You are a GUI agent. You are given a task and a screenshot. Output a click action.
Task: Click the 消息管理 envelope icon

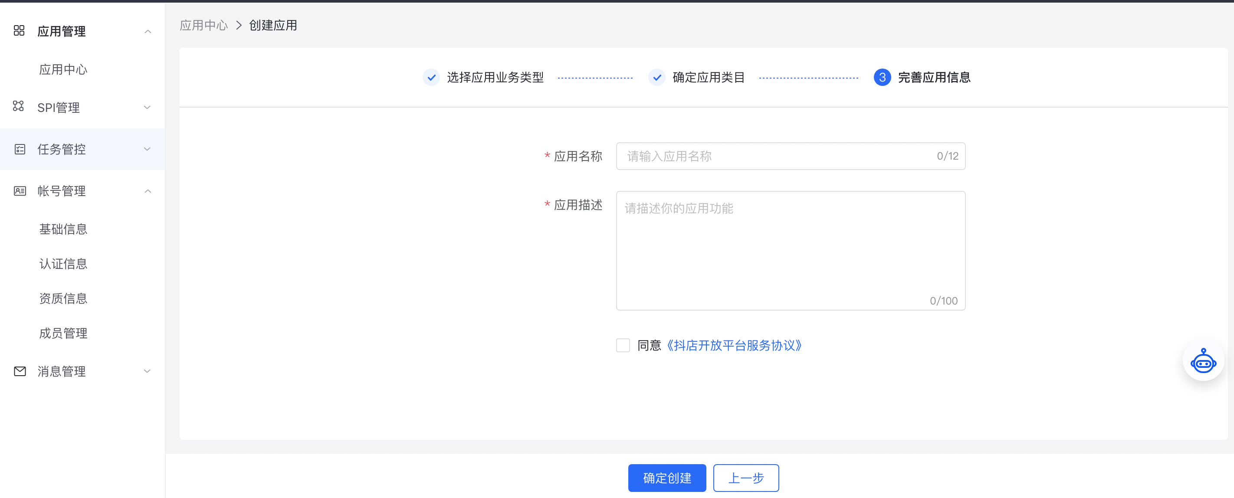20,371
